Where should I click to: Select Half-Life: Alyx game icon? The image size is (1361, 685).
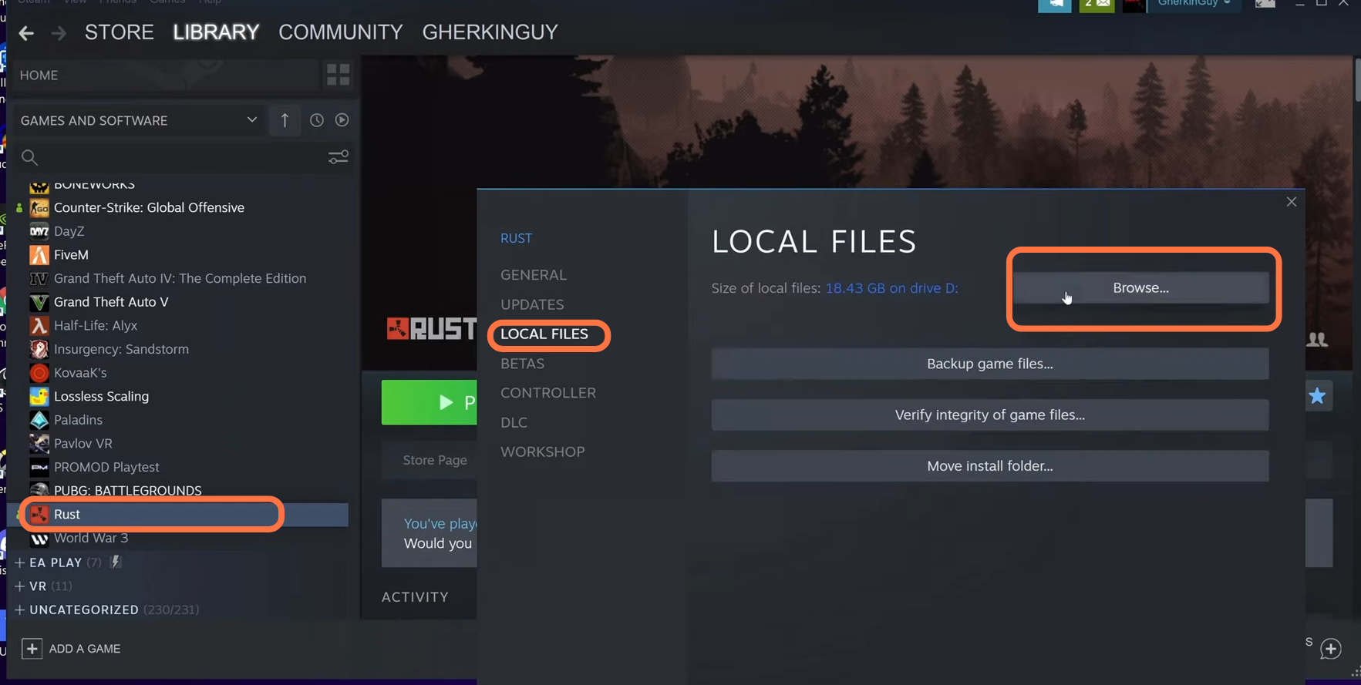point(39,326)
